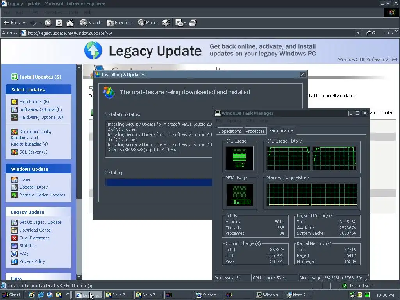Click Physical Memory Available value 2573676
Viewport: 400px width, 300px height.
tap(348, 228)
